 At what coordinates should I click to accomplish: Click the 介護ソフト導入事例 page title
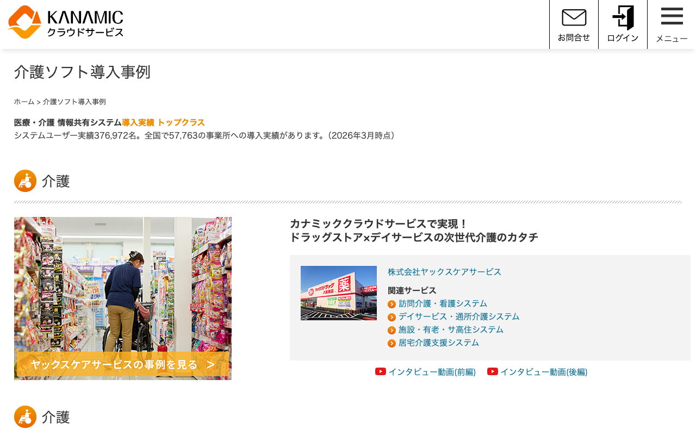point(82,72)
